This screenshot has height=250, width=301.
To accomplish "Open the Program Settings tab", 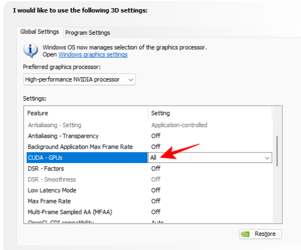I will (x=88, y=33).
